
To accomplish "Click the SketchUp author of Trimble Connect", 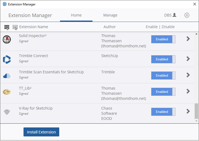I will 110,56.
